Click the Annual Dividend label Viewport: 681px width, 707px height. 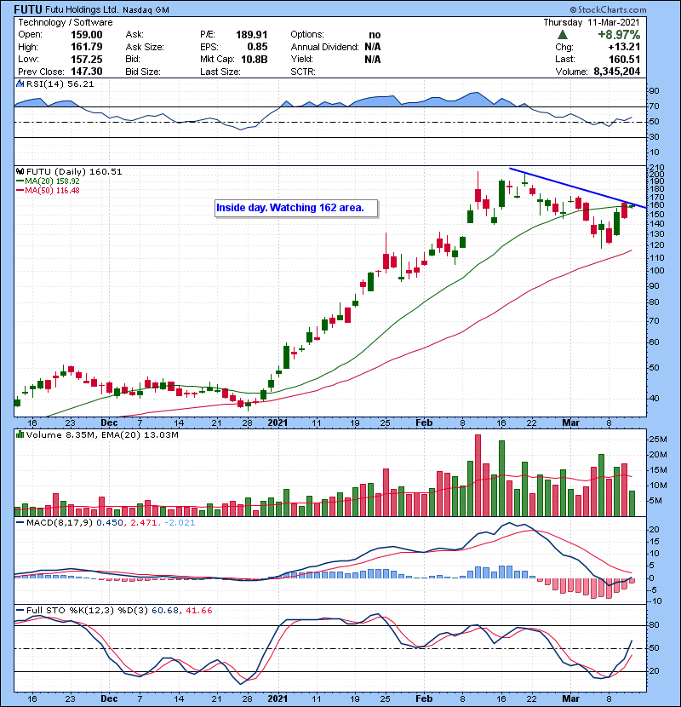pyautogui.click(x=324, y=47)
